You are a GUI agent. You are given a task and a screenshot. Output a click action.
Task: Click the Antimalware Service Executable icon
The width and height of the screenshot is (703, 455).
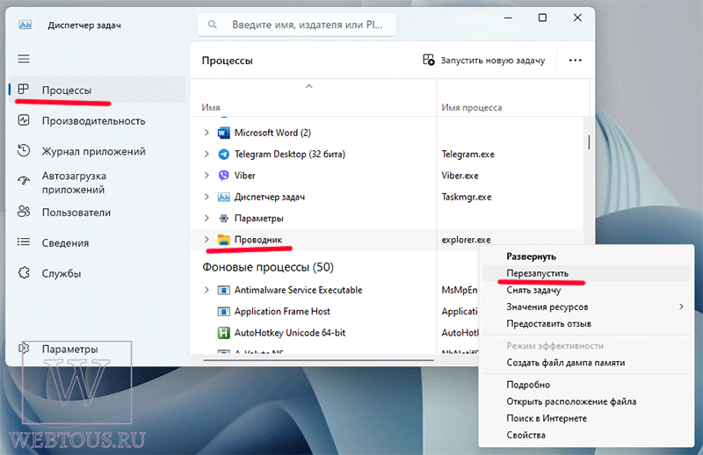tap(224, 290)
